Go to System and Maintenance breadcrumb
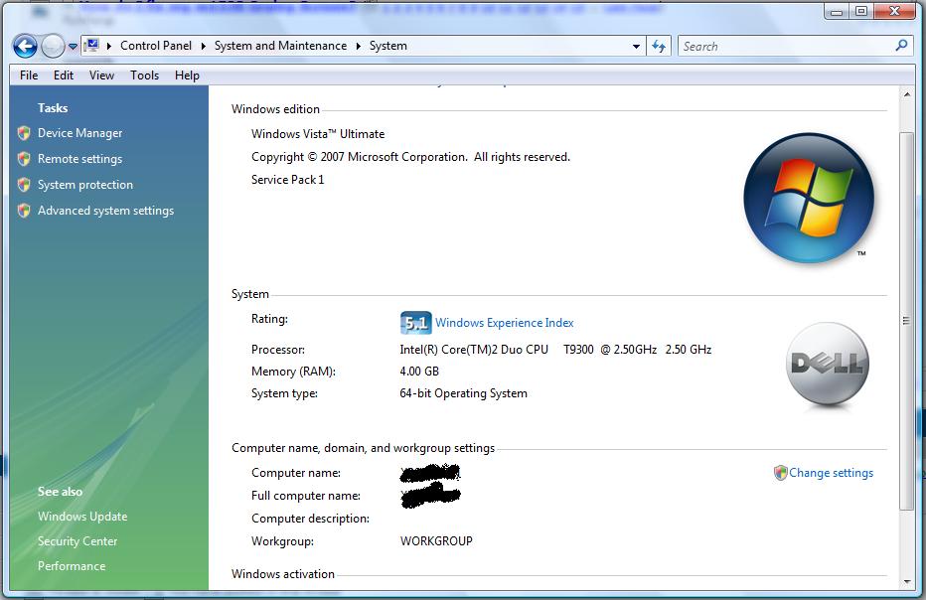This screenshot has width=926, height=600. pos(280,46)
